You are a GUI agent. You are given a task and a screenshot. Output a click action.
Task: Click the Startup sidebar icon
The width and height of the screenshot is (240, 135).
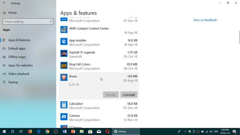(x=4, y=82)
